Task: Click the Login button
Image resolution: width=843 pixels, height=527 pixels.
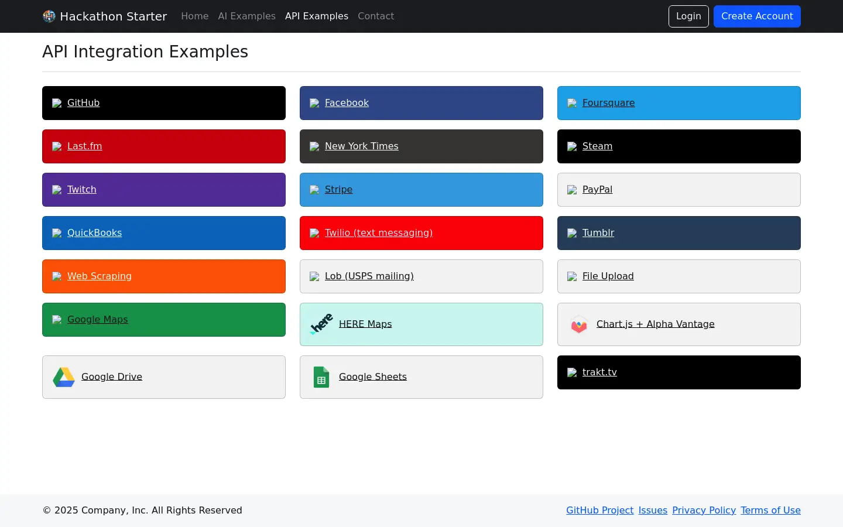Action: pyautogui.click(x=688, y=16)
